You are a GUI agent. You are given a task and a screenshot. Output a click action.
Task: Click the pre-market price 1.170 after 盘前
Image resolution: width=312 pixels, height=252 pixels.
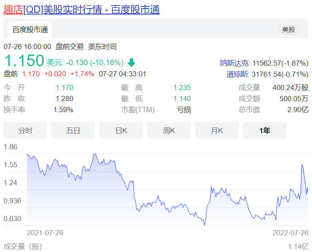(x=31, y=74)
